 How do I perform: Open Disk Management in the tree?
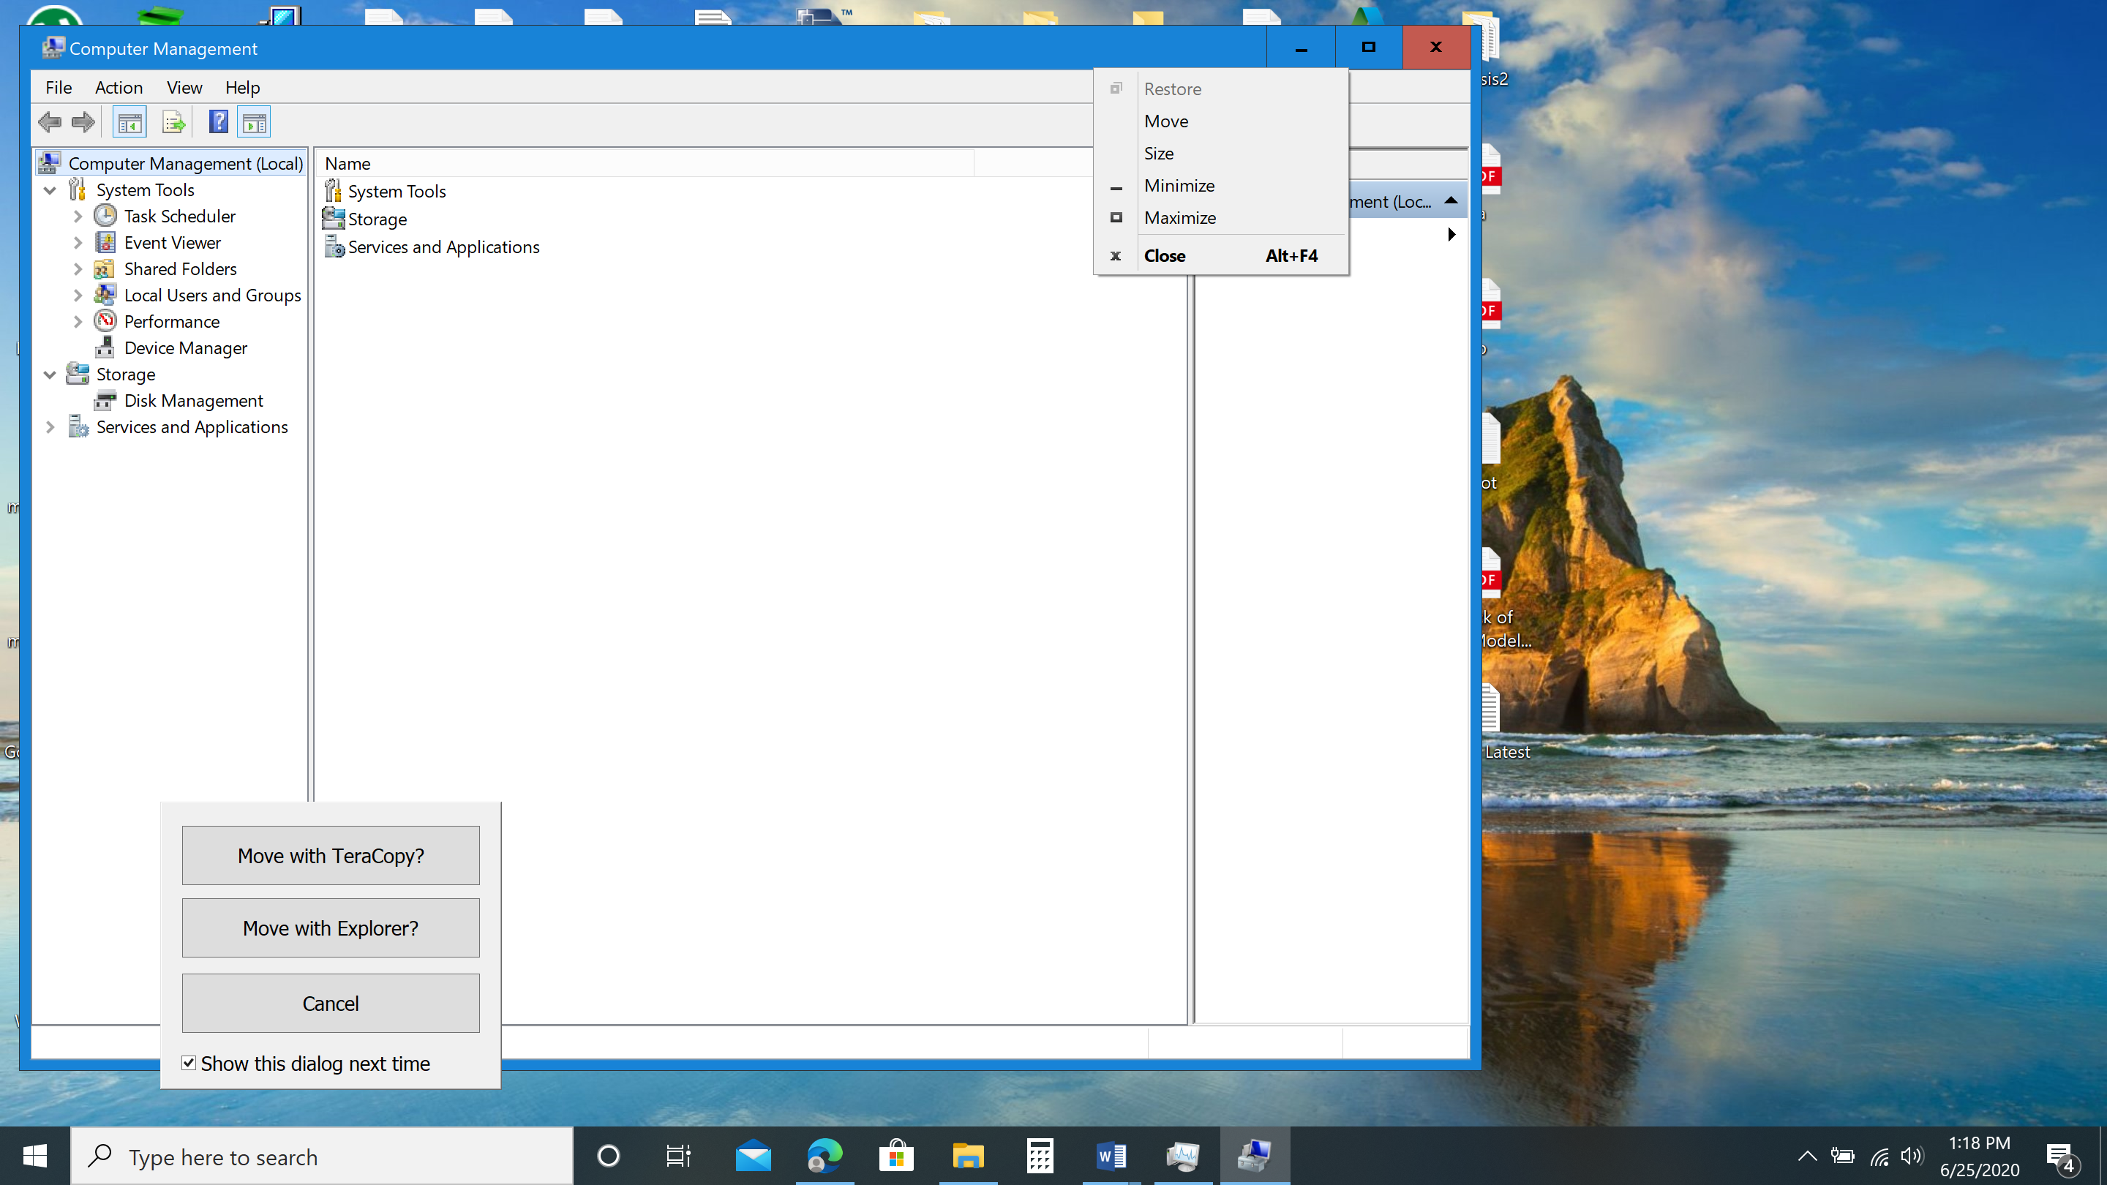[193, 400]
